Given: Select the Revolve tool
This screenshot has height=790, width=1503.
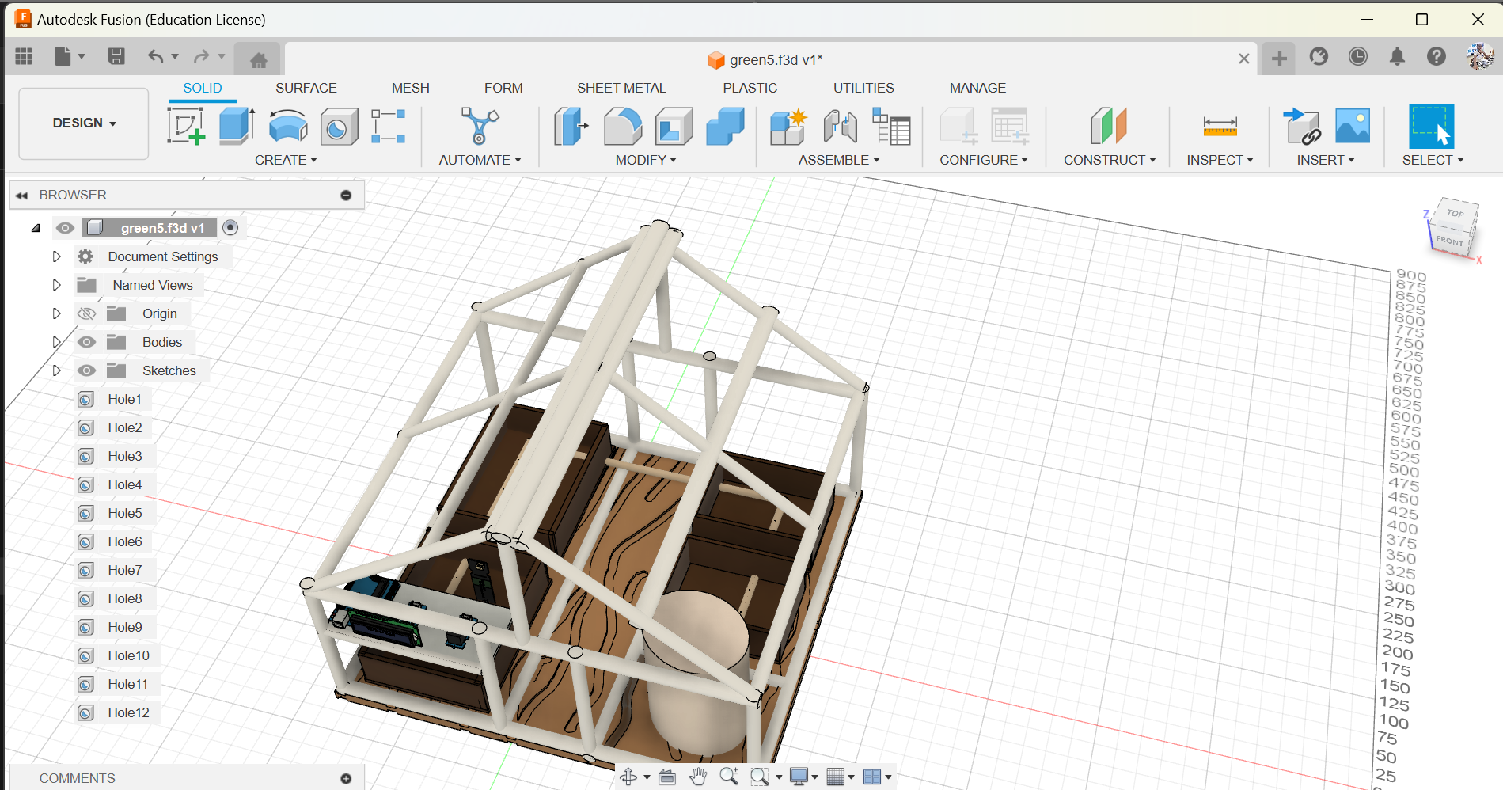Looking at the screenshot, I should point(288,126).
